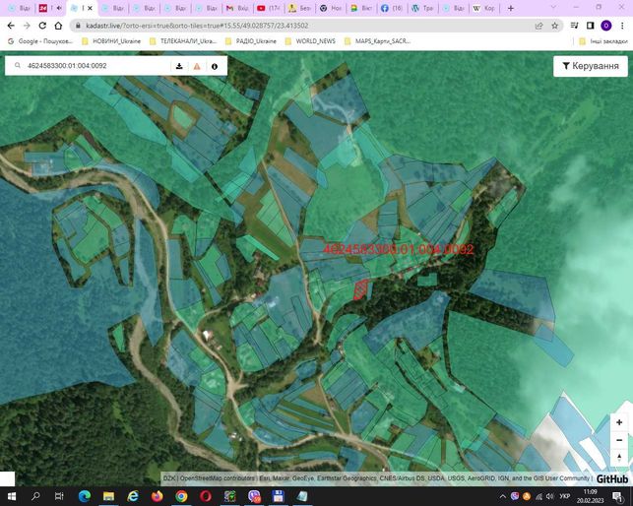Reload the page with refresh icon
The image size is (633, 506).
pyautogui.click(x=42, y=26)
